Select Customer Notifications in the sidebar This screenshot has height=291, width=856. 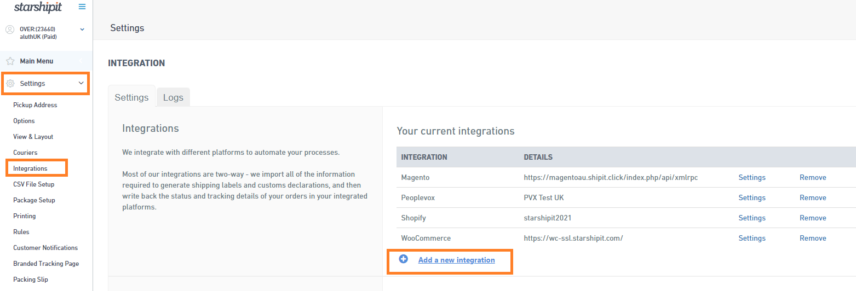click(x=45, y=248)
